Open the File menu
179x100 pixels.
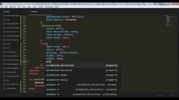pos(2,7)
